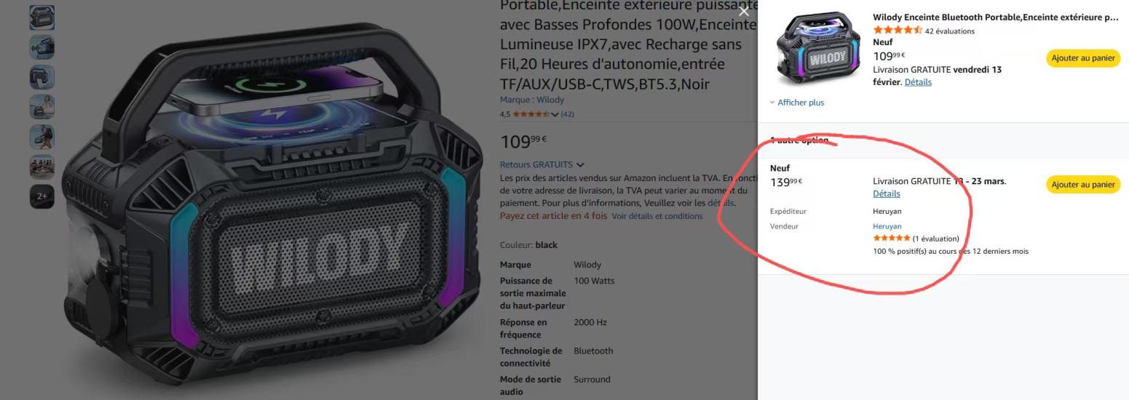This screenshot has height=400, width=1129.
Task: Add the 109,99€ offer to cart
Action: (1083, 58)
